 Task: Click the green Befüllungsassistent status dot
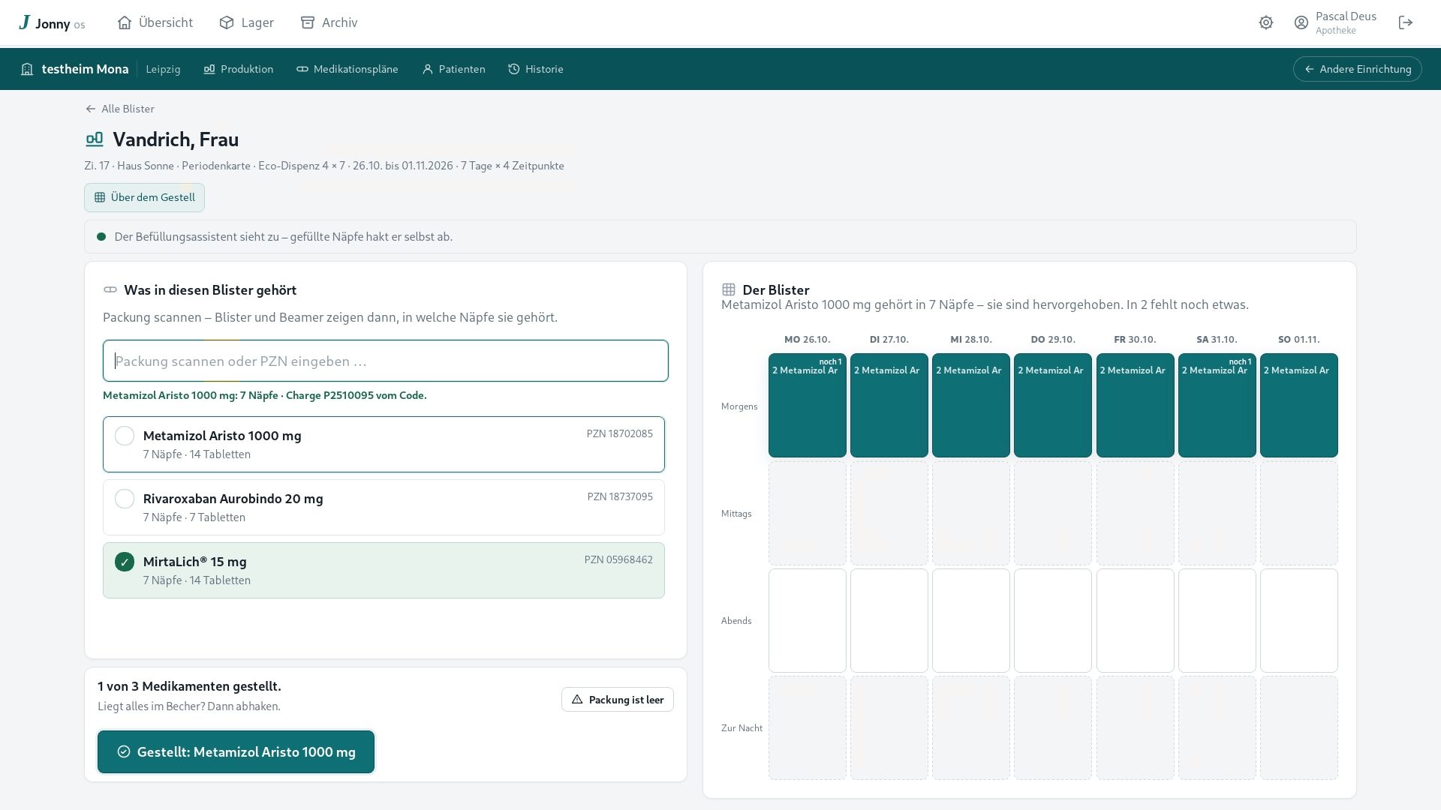pyautogui.click(x=101, y=237)
